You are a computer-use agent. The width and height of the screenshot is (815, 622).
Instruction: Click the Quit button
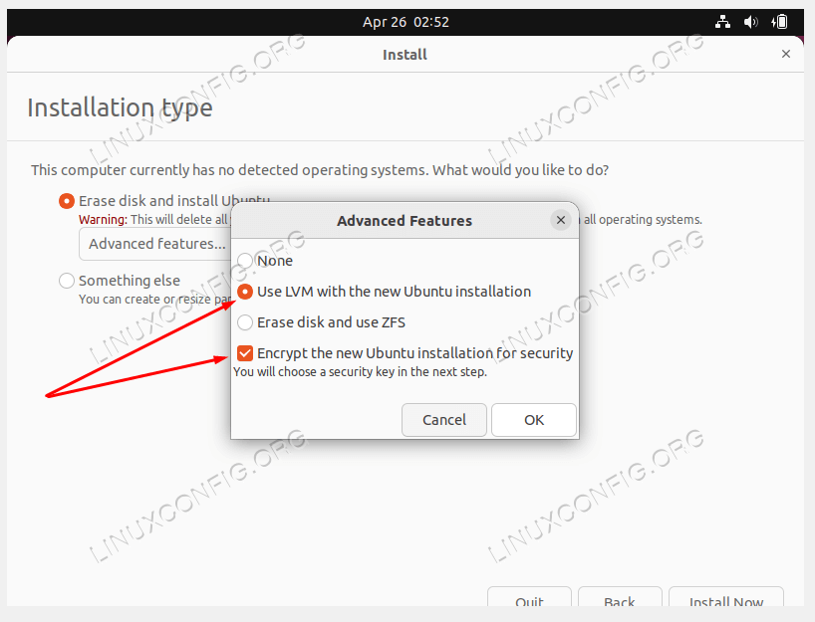pos(529,597)
